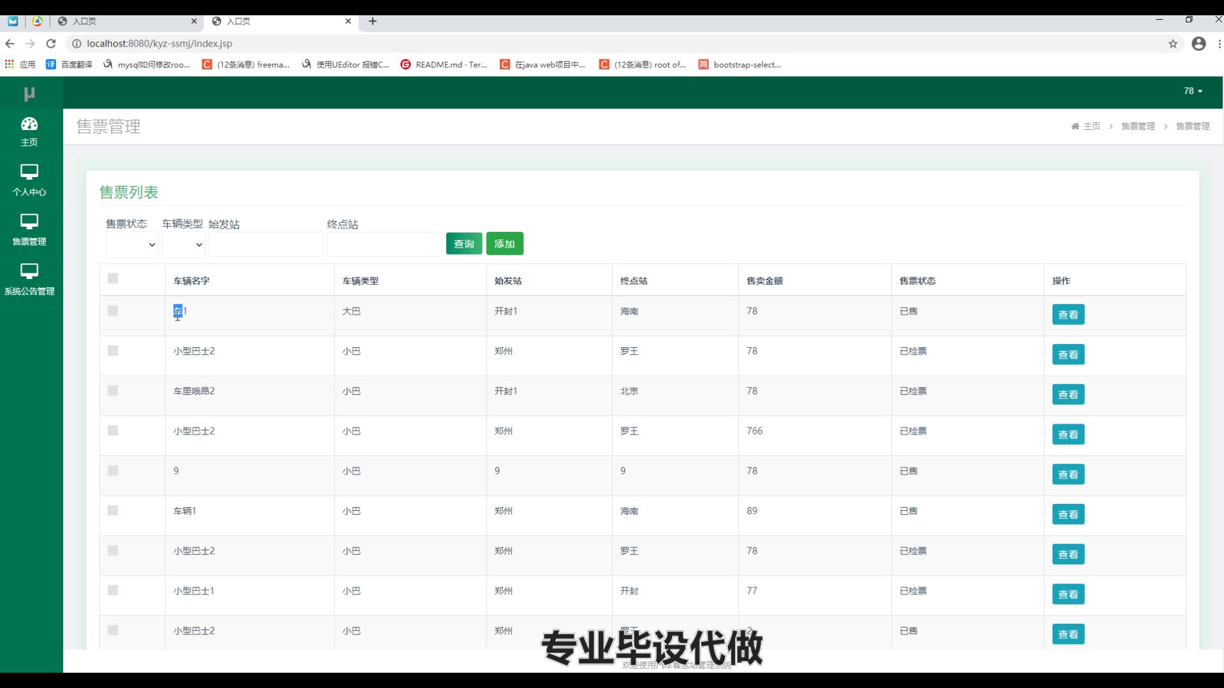Open 系统公告管理 in the sidebar

click(x=29, y=280)
